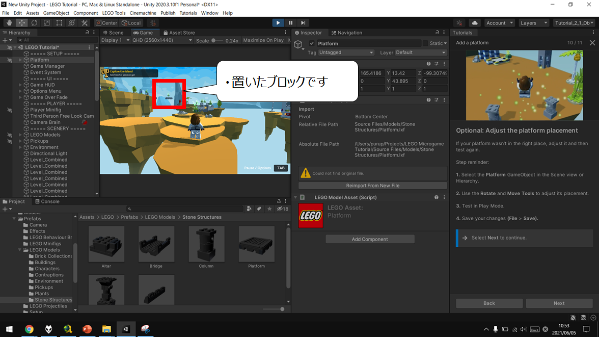The width and height of the screenshot is (599, 337).
Task: Click Next in Tutorials panel
Action: click(559, 303)
